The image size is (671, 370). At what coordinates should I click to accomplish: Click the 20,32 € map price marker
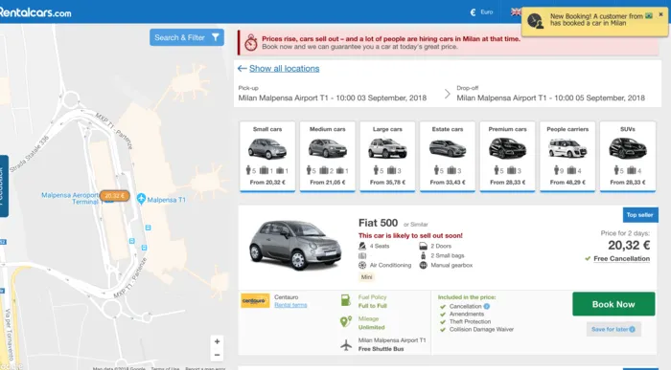point(115,196)
